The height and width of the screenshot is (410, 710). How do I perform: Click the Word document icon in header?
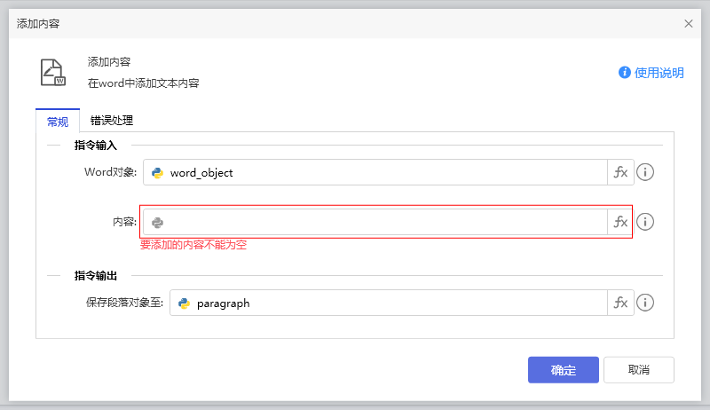click(53, 73)
